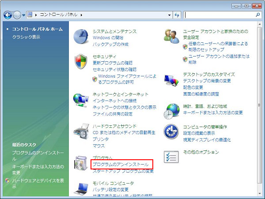This screenshot has width=265, height=199.
Task: Click the プログラム software box icon
Action: [x=81, y=163]
